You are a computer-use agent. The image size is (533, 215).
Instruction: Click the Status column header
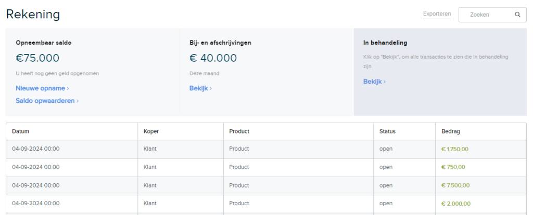click(387, 131)
